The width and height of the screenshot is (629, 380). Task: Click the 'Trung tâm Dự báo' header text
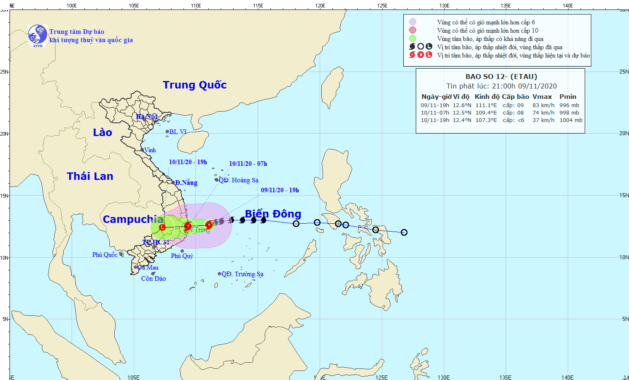pos(77,32)
